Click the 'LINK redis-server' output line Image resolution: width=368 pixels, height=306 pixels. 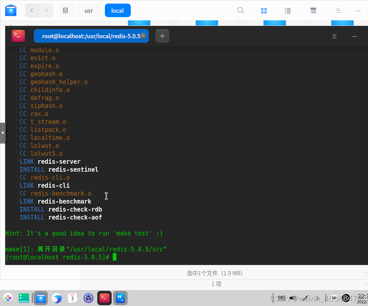click(x=50, y=161)
